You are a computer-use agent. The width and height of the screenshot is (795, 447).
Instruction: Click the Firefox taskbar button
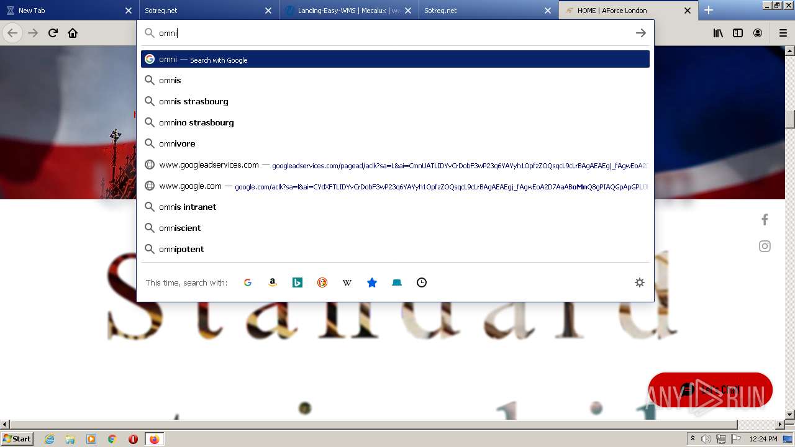[154, 439]
